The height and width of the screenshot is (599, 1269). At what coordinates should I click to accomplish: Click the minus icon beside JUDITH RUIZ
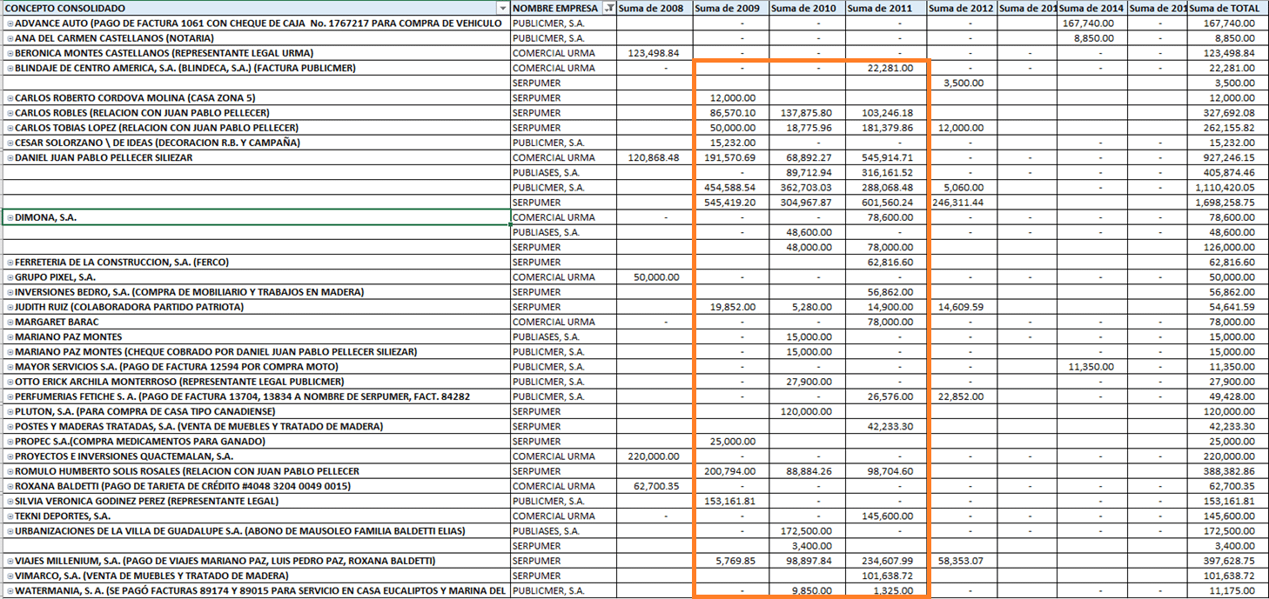(x=10, y=307)
